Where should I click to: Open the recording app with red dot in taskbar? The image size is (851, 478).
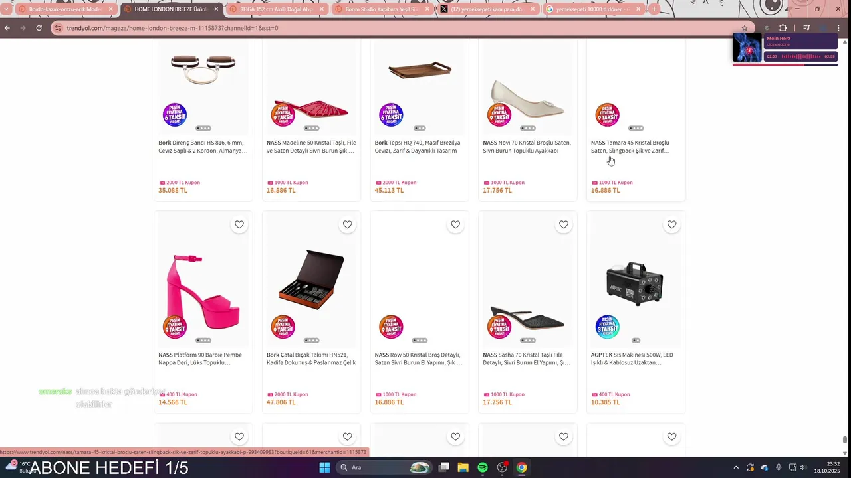pos(503,467)
